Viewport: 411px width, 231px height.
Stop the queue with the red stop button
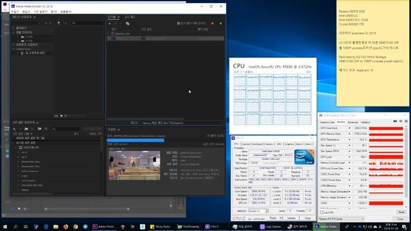[213, 24]
